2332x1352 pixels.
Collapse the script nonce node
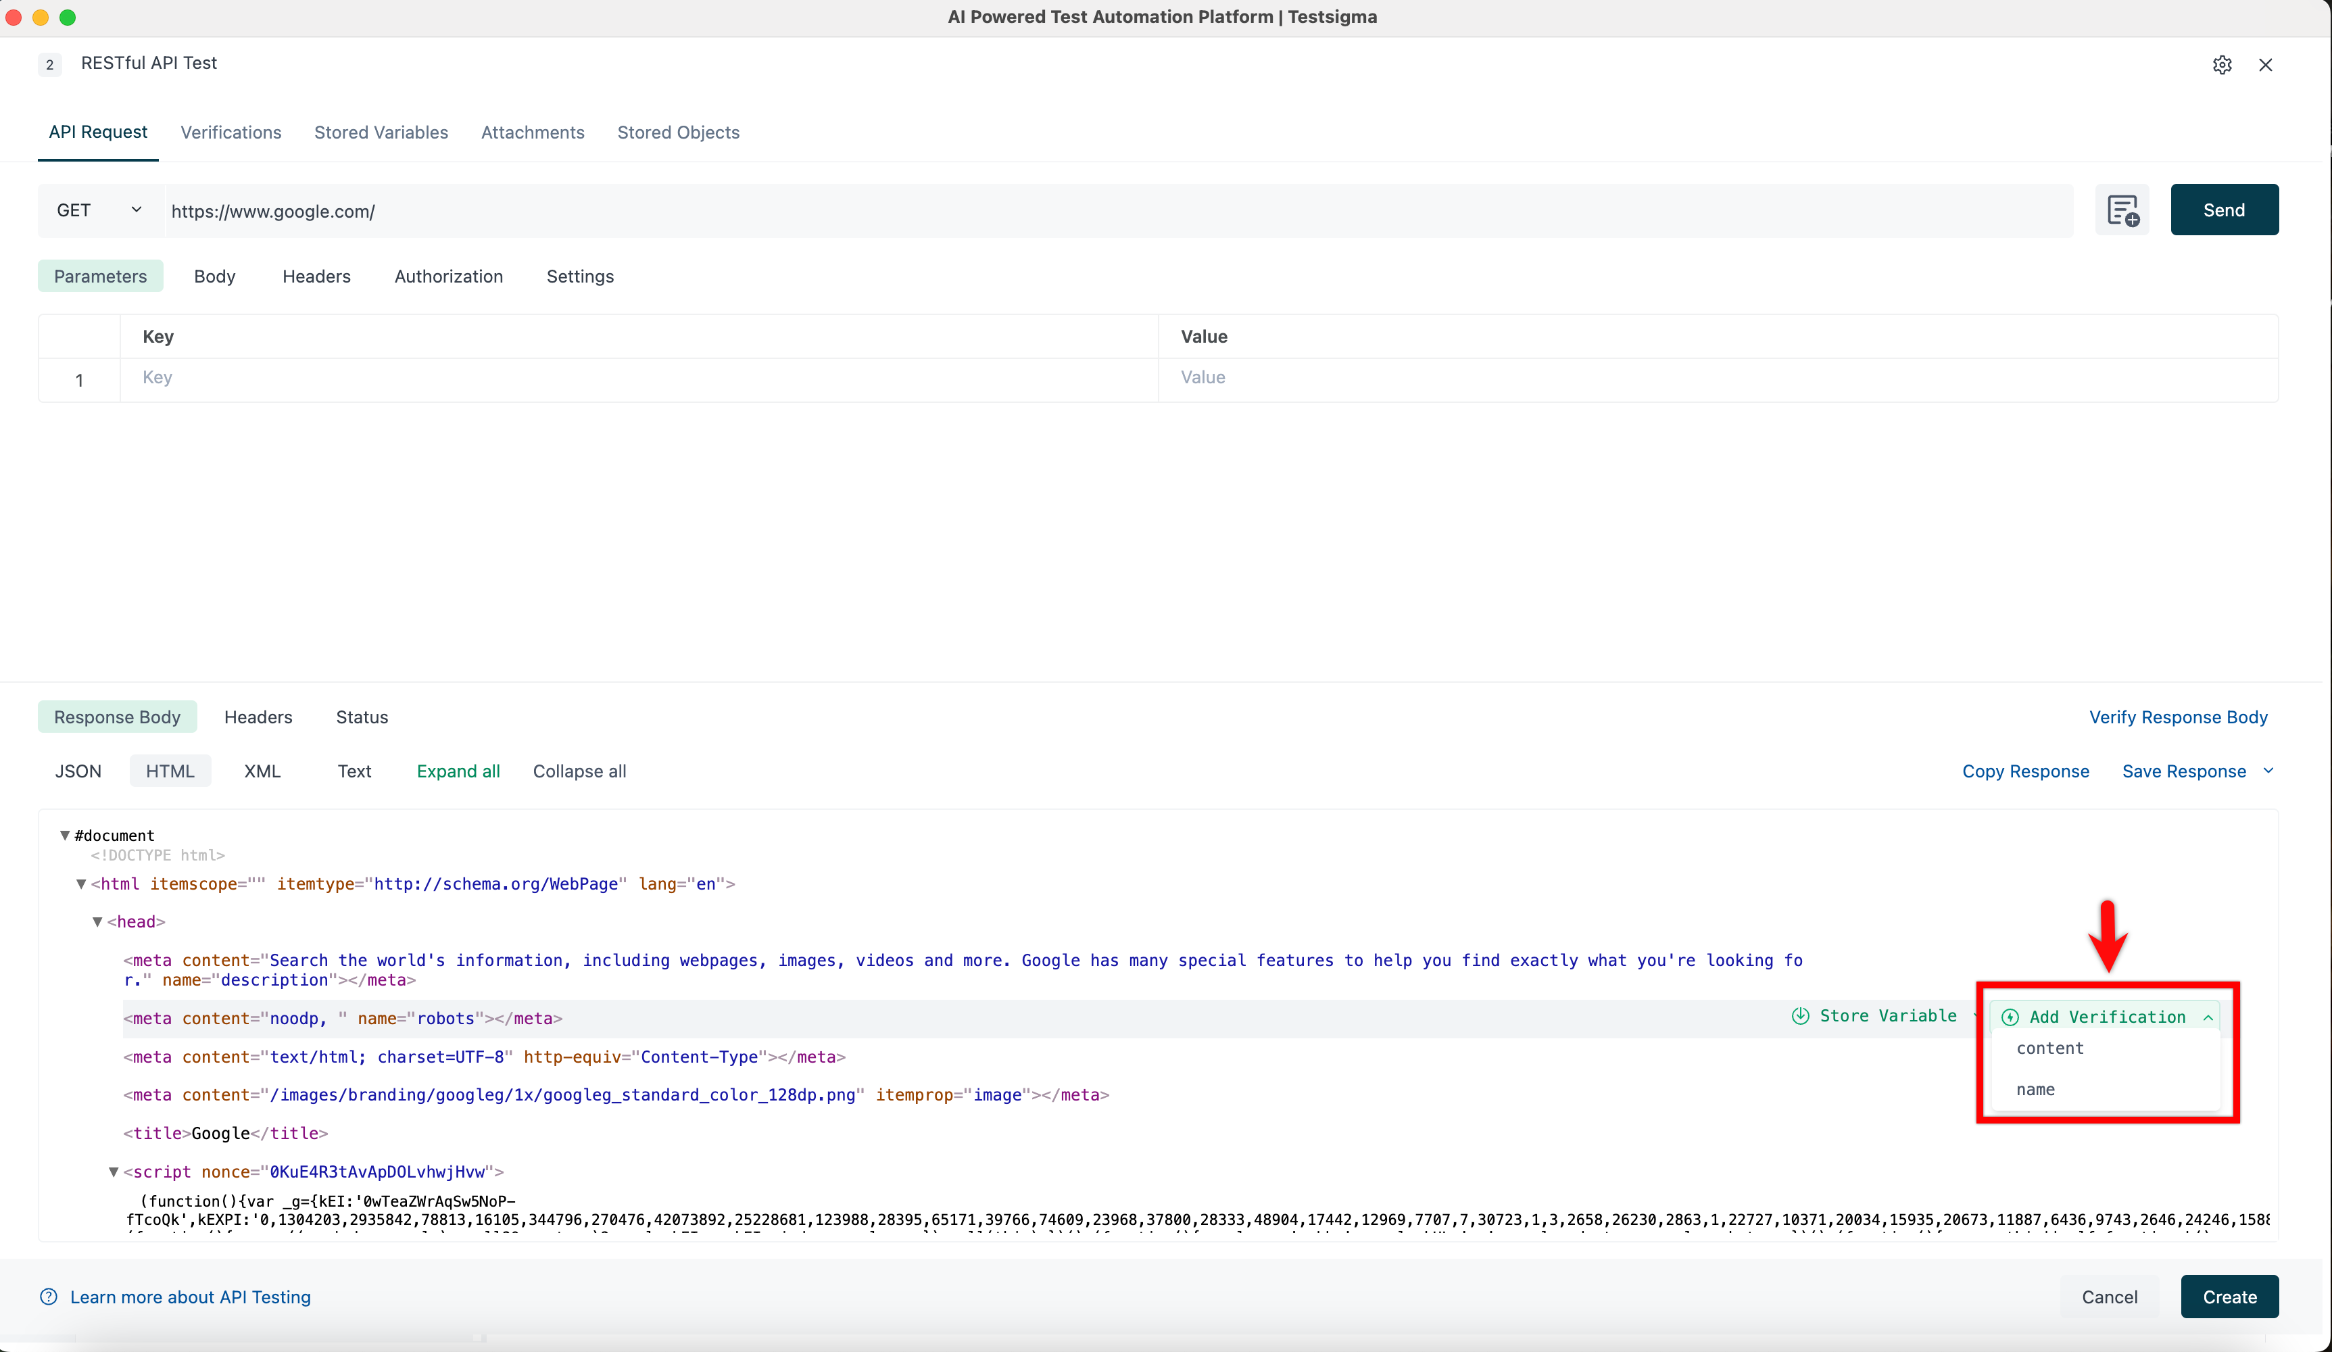(x=114, y=1172)
